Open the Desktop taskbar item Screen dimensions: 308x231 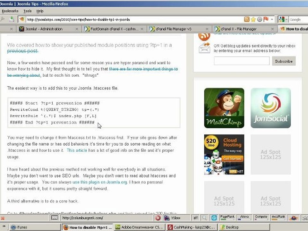[244, 227]
